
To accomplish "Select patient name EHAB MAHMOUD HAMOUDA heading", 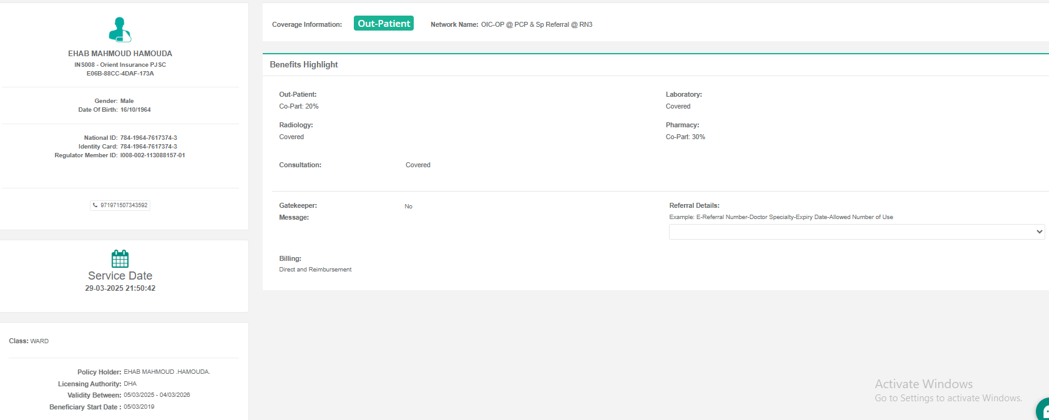I will click(x=120, y=54).
